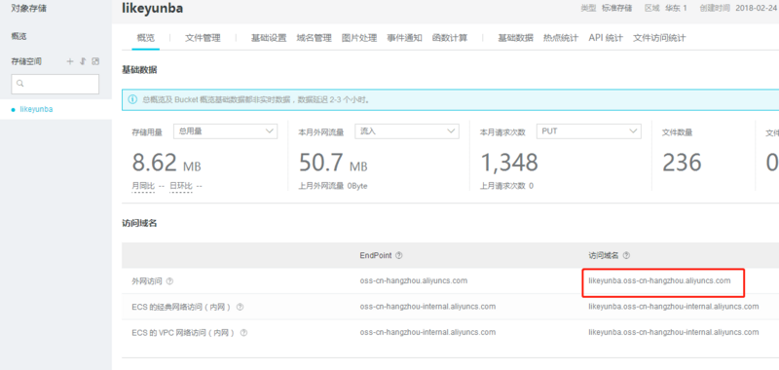This screenshot has height=370, width=779.
Task: Open the 存储用量 总用量 dropdown
Action: point(225,131)
